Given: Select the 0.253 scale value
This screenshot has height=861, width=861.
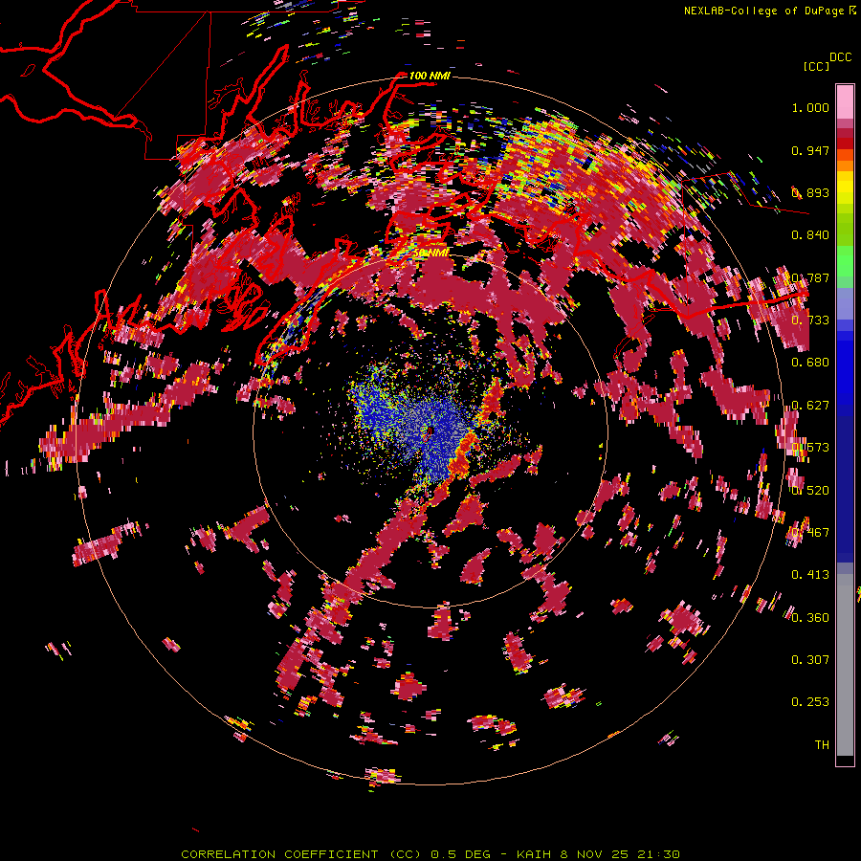Looking at the screenshot, I should pos(810,702).
